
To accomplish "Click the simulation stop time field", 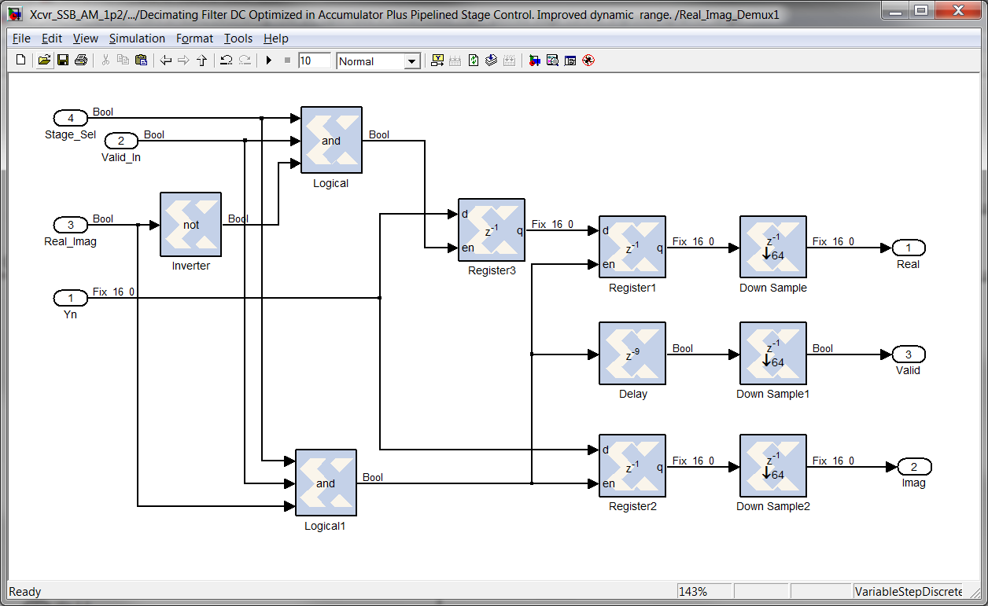I will coord(315,61).
